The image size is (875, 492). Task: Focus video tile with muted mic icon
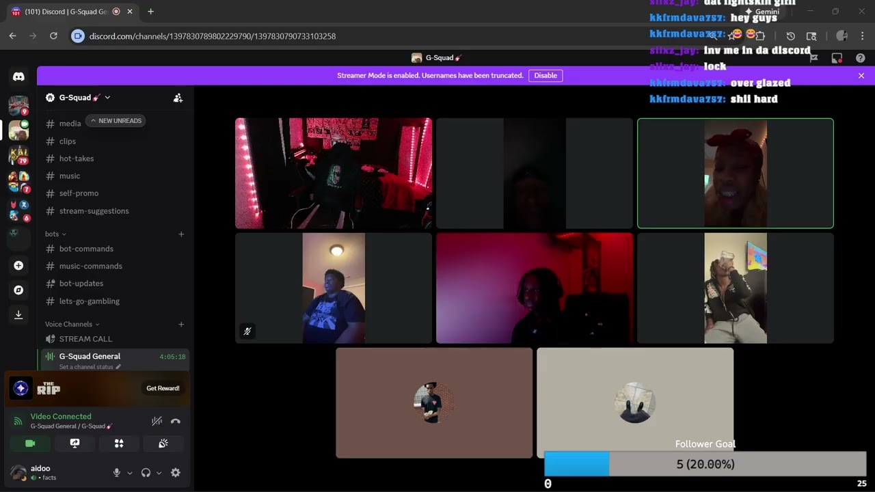pos(334,288)
